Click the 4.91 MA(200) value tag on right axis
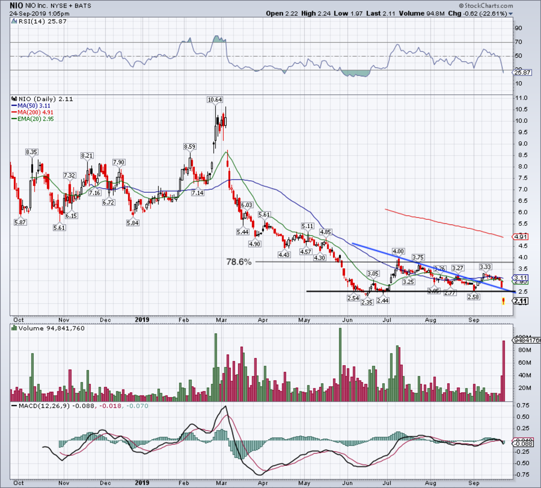The width and height of the screenshot is (541, 488). [521, 237]
